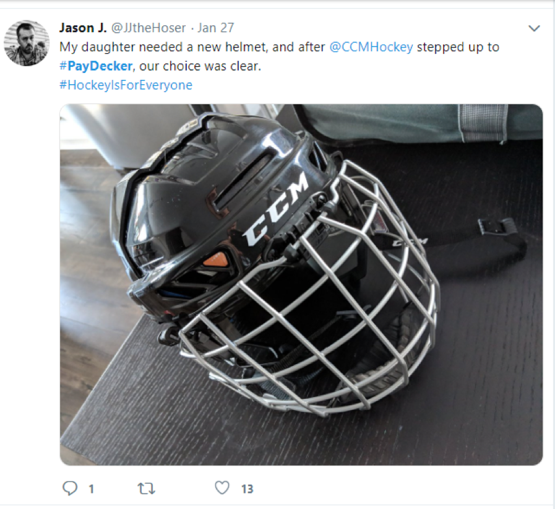Click the white CCM logo on the helmet
Image resolution: width=555 pixels, height=509 pixels.
[276, 209]
